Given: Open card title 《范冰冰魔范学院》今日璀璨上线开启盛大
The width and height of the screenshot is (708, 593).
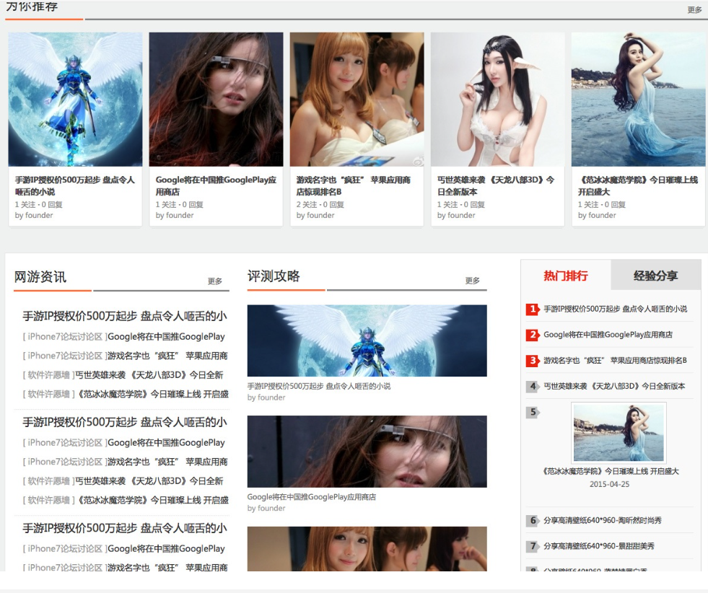Looking at the screenshot, I should 638,185.
